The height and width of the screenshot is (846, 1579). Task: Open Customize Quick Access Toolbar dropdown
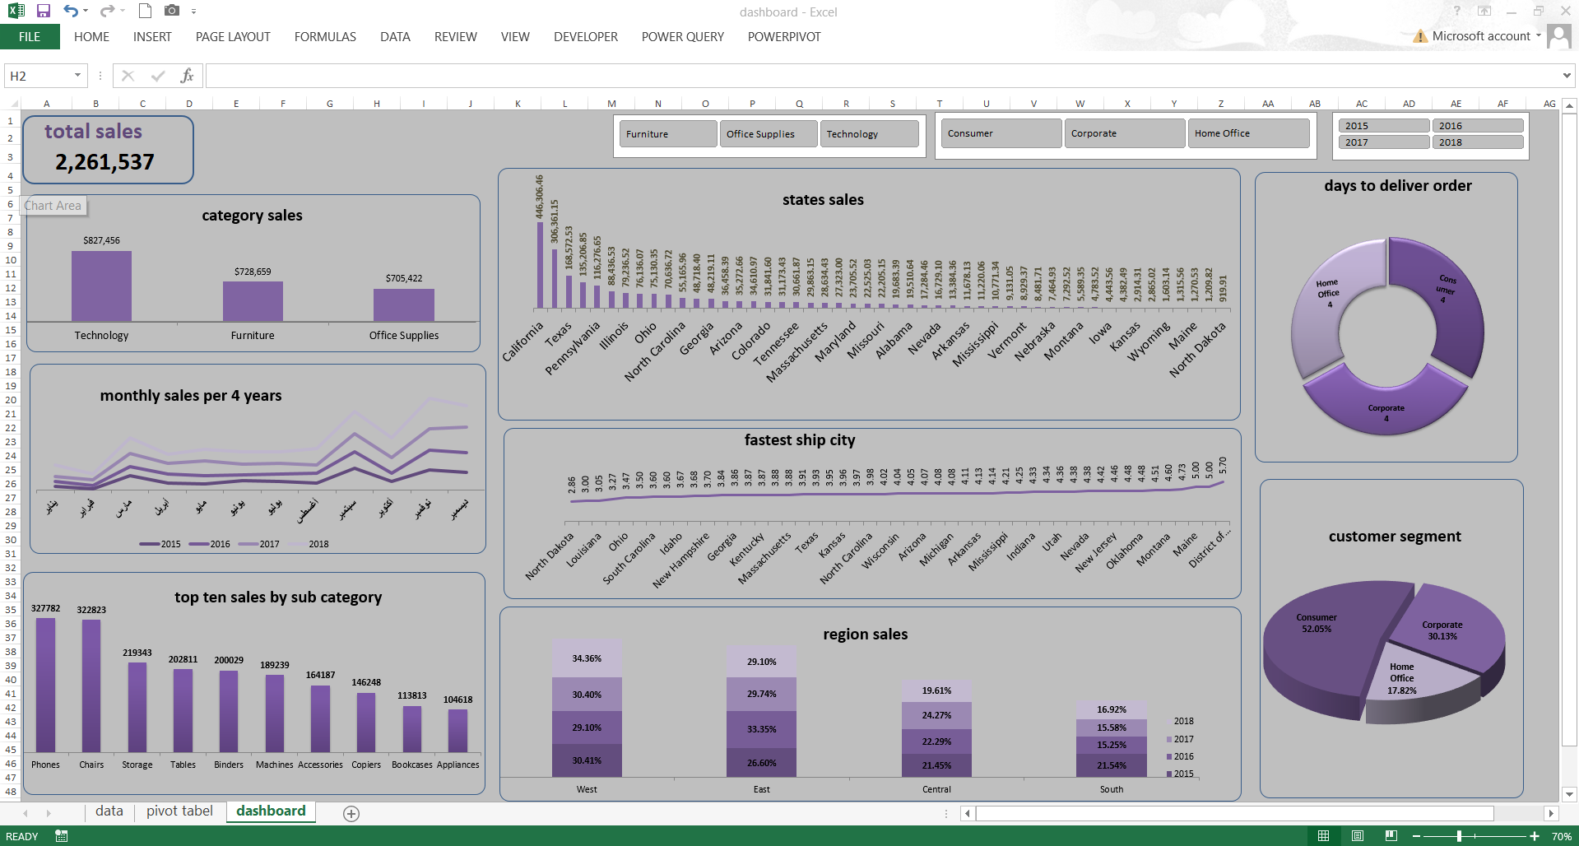tap(194, 12)
